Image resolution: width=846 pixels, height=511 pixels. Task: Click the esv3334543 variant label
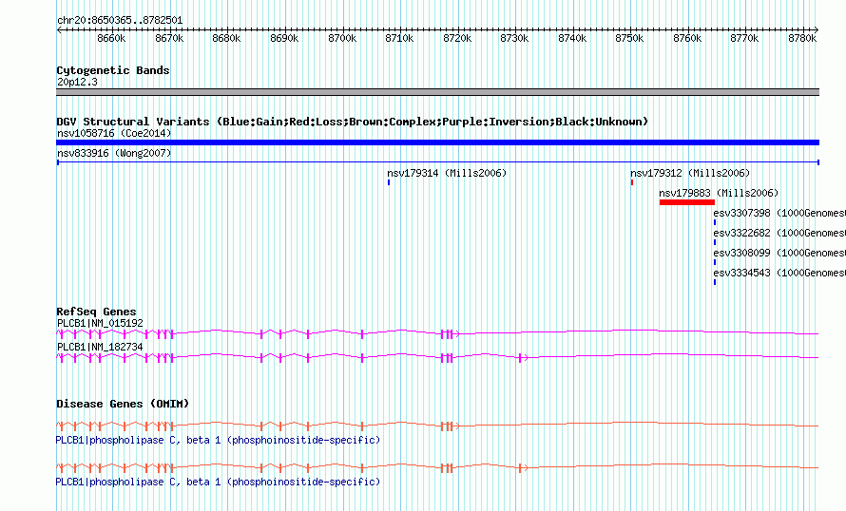(x=779, y=273)
